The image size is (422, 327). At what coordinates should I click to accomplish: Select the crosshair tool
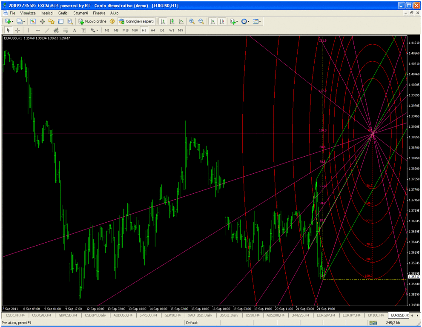[x=17, y=30]
